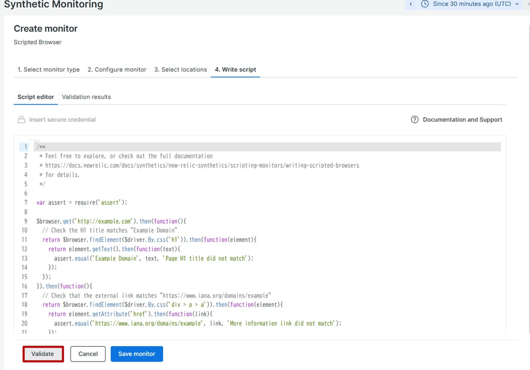530x370 pixels.
Task: Open Documentation and Support link
Action: pyautogui.click(x=462, y=120)
